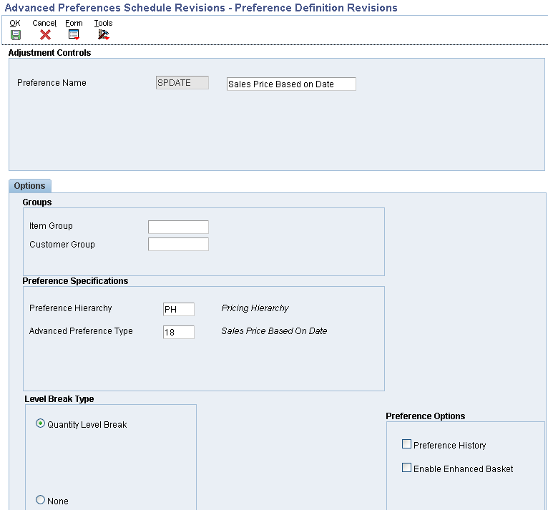Viewport: 548px width, 510px height.
Task: Click the Cancel text label
Action: (44, 23)
